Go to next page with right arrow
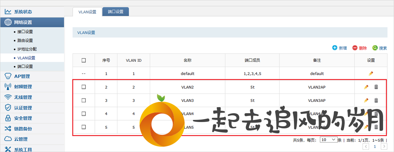 384,146
